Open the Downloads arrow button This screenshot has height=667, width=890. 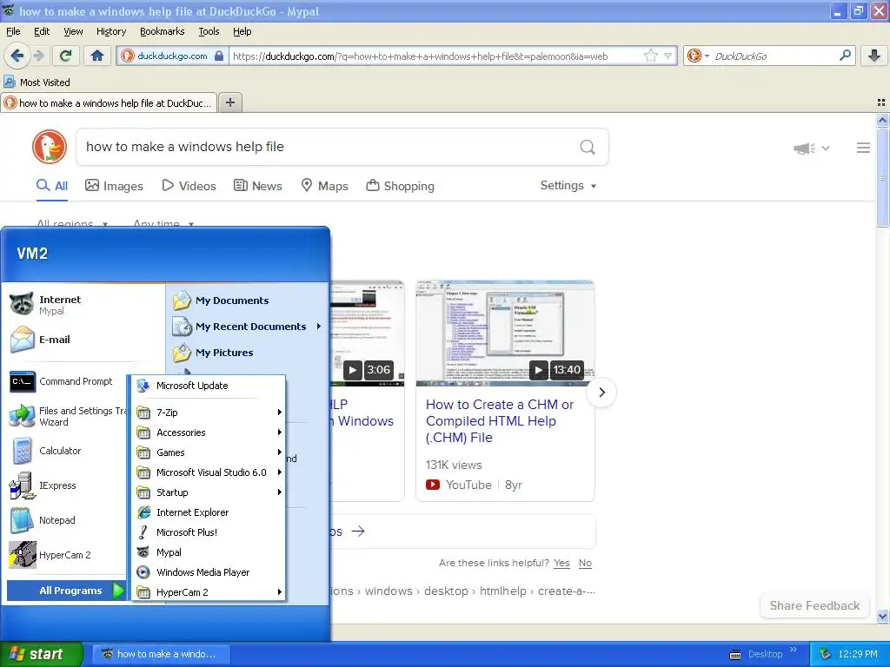pos(874,56)
